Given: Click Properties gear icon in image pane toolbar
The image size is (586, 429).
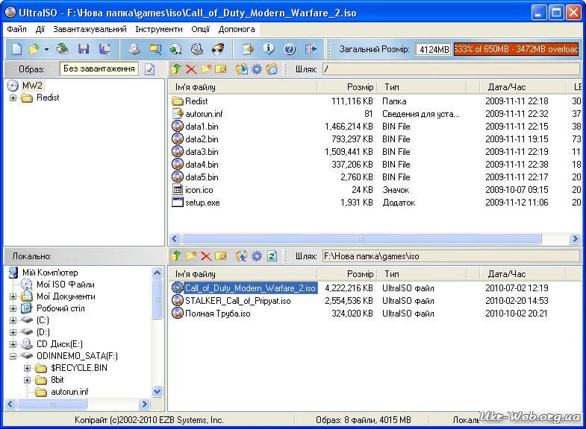Looking at the screenshot, I should coord(257,69).
